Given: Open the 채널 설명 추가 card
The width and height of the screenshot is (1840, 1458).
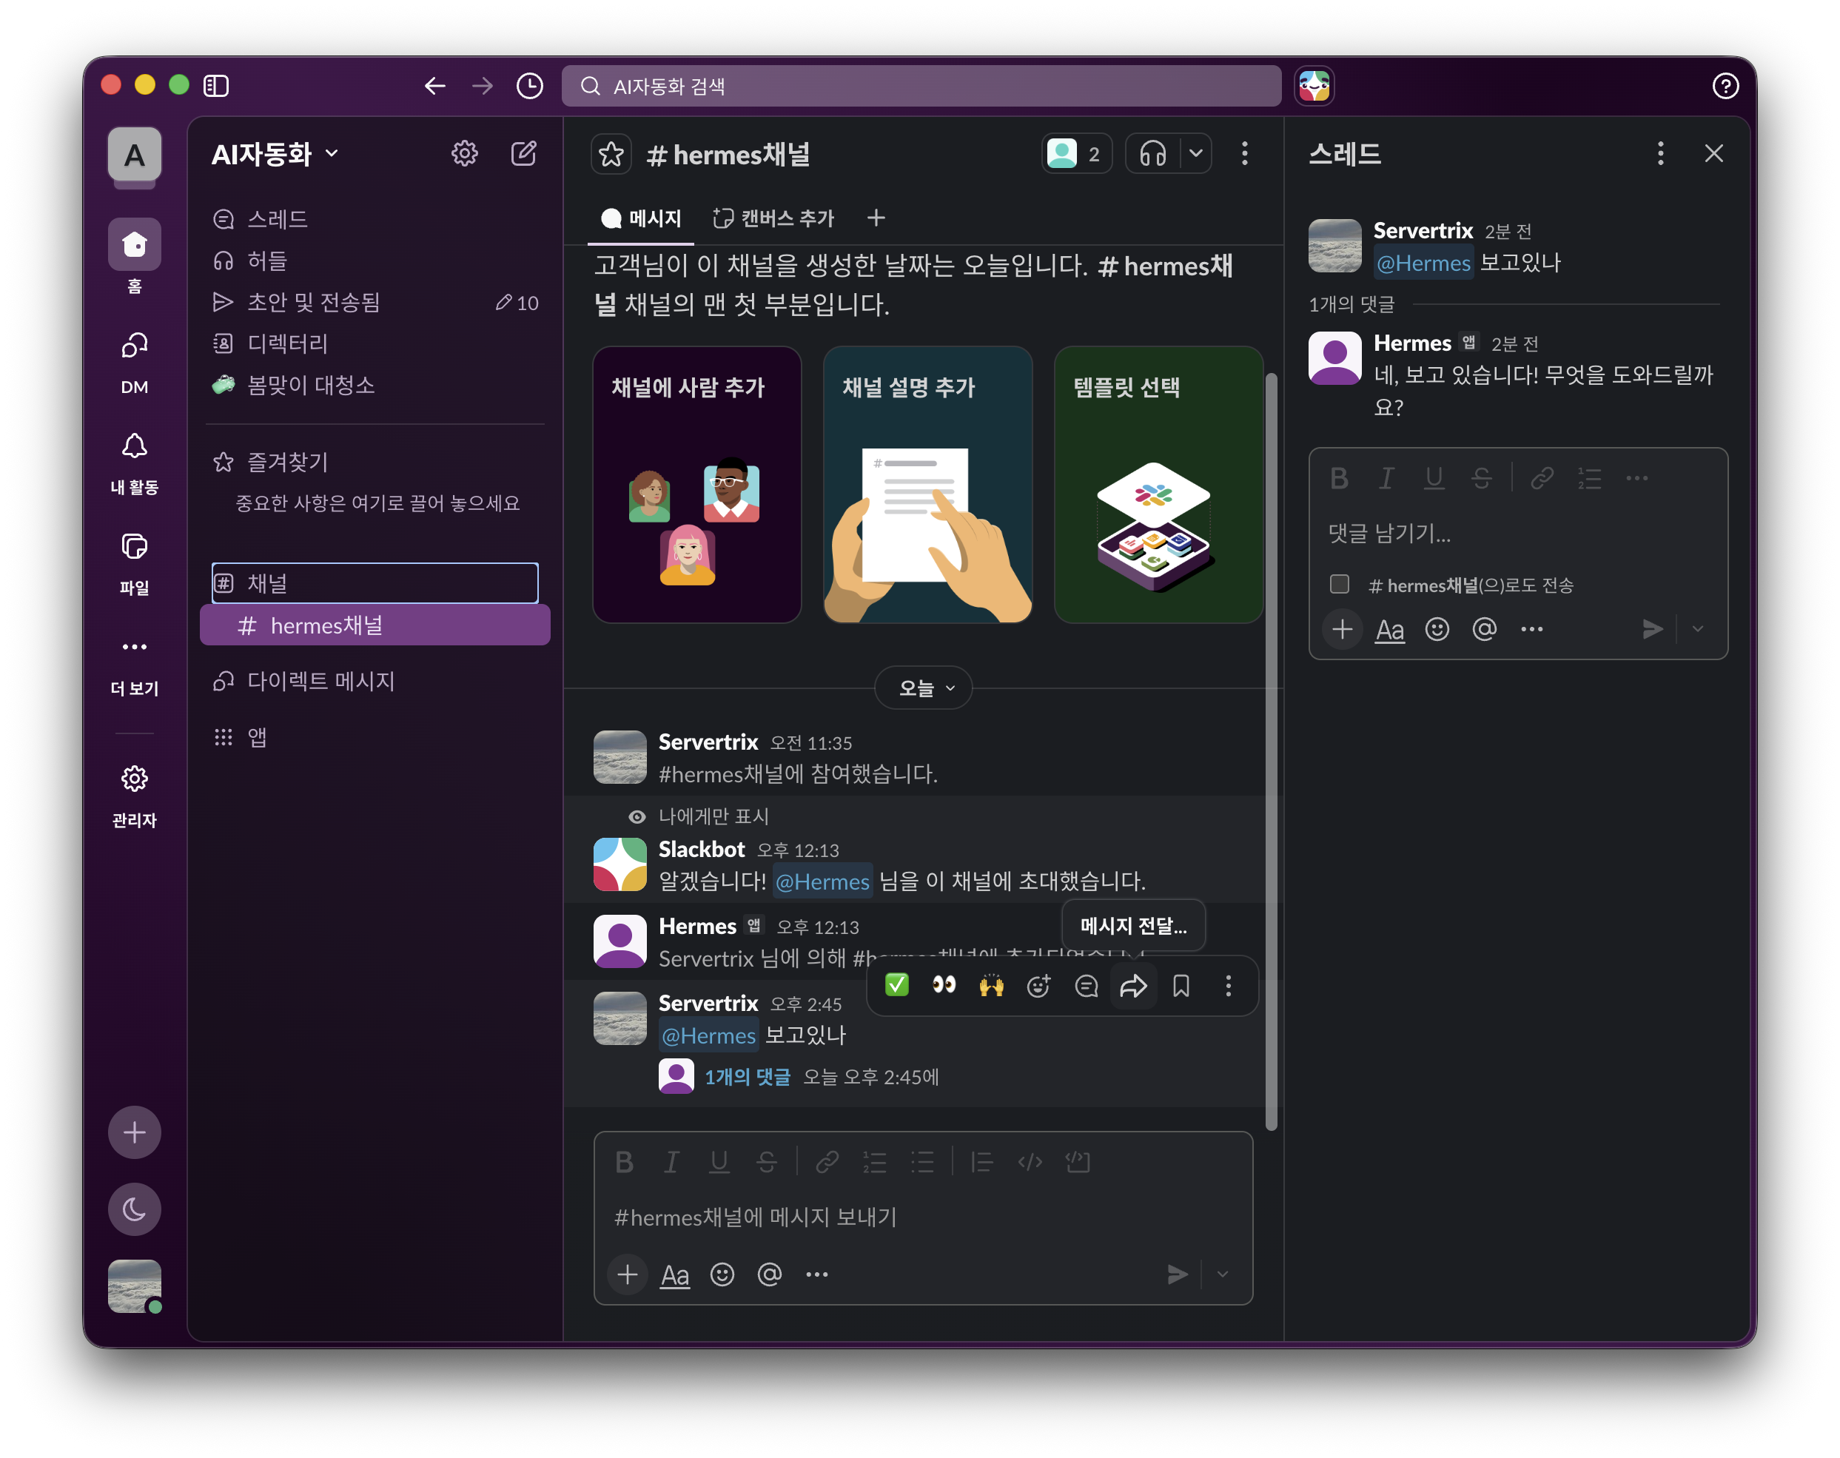Looking at the screenshot, I should tap(927, 484).
